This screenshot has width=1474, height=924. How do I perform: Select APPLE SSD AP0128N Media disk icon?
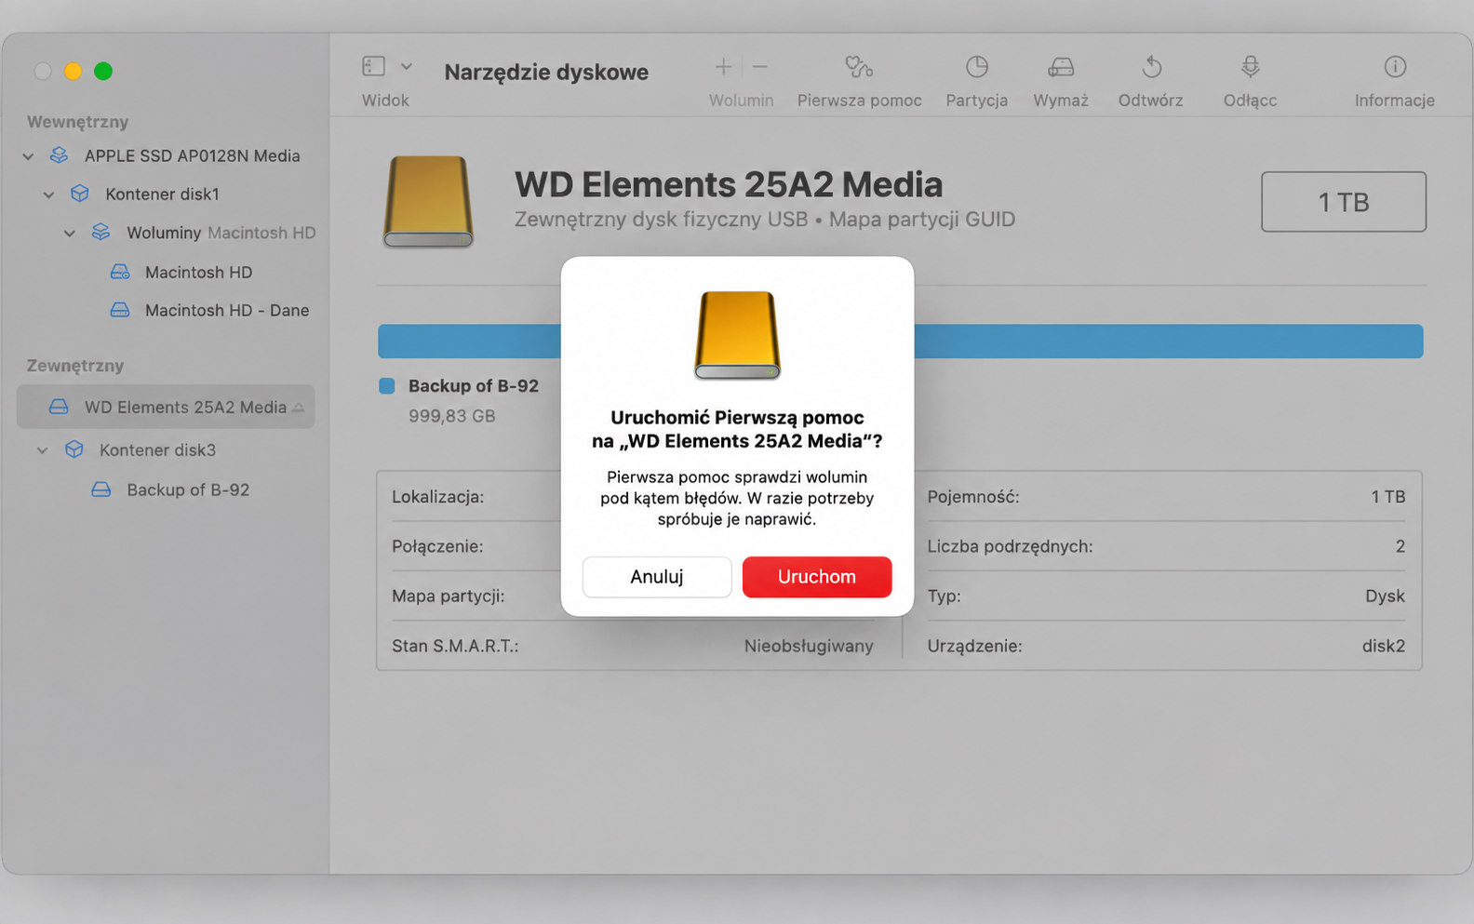pyautogui.click(x=59, y=155)
